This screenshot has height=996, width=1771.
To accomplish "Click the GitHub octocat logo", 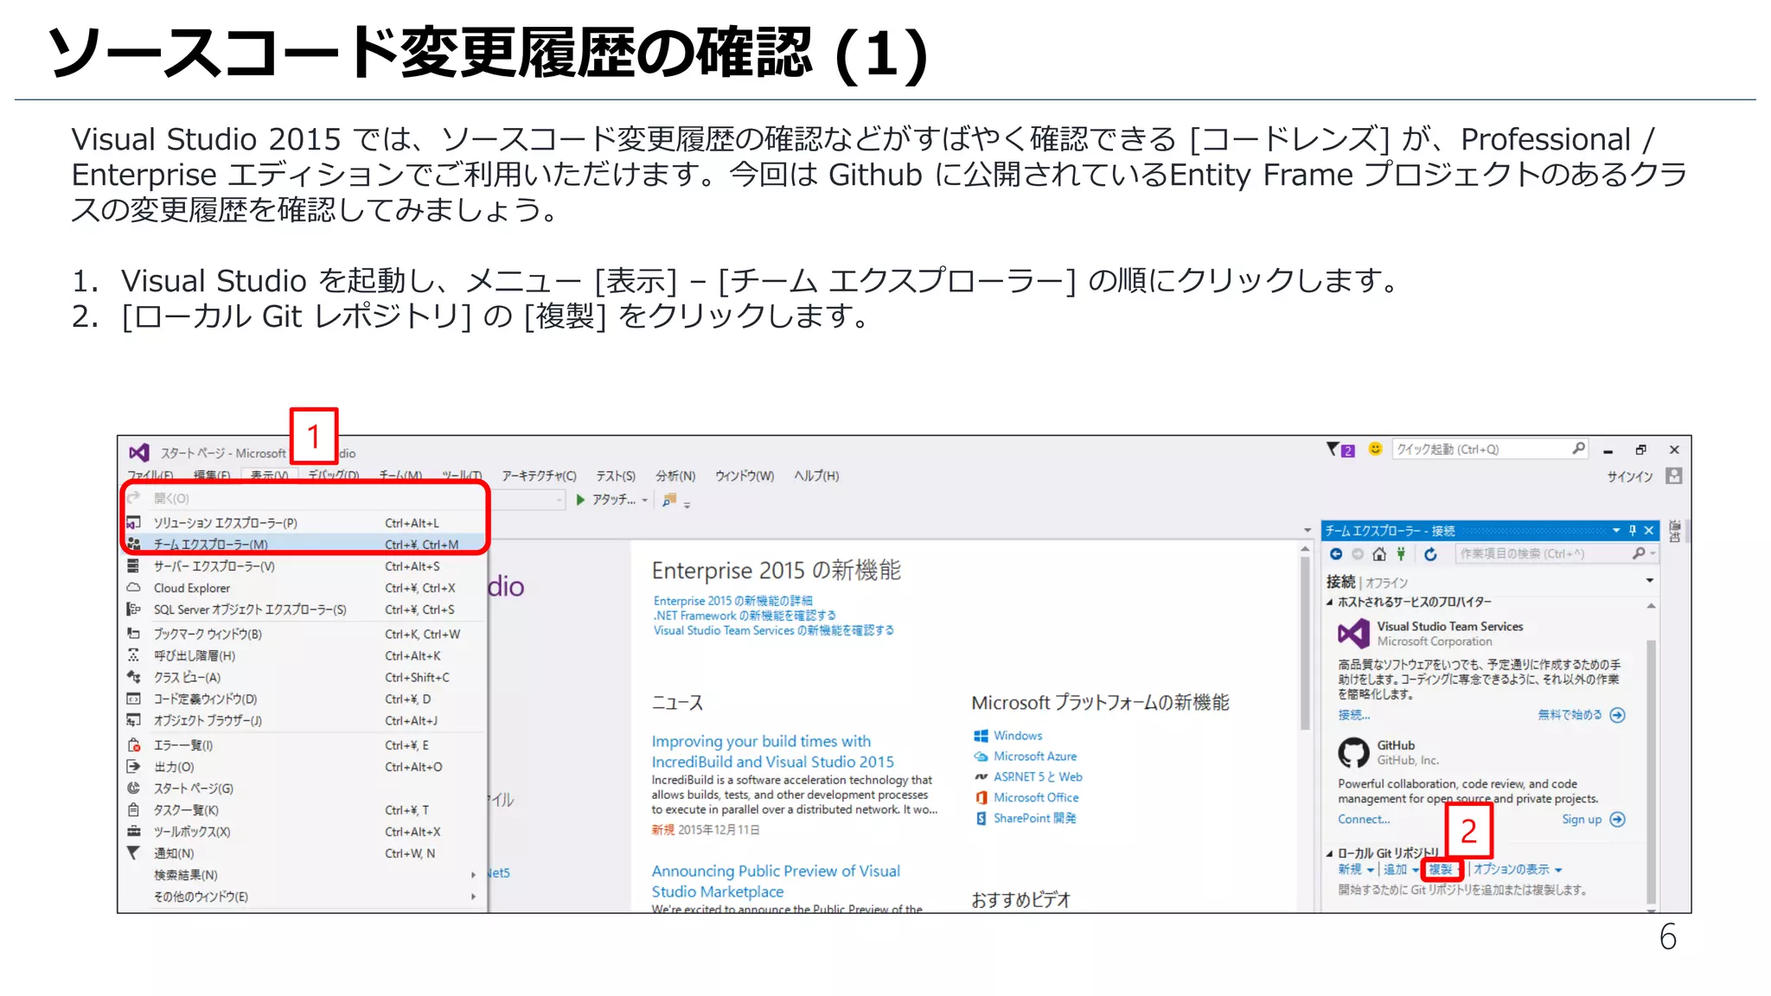I will coord(1354,752).
